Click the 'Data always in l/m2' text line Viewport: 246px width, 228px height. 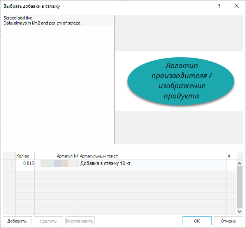tap(42, 23)
